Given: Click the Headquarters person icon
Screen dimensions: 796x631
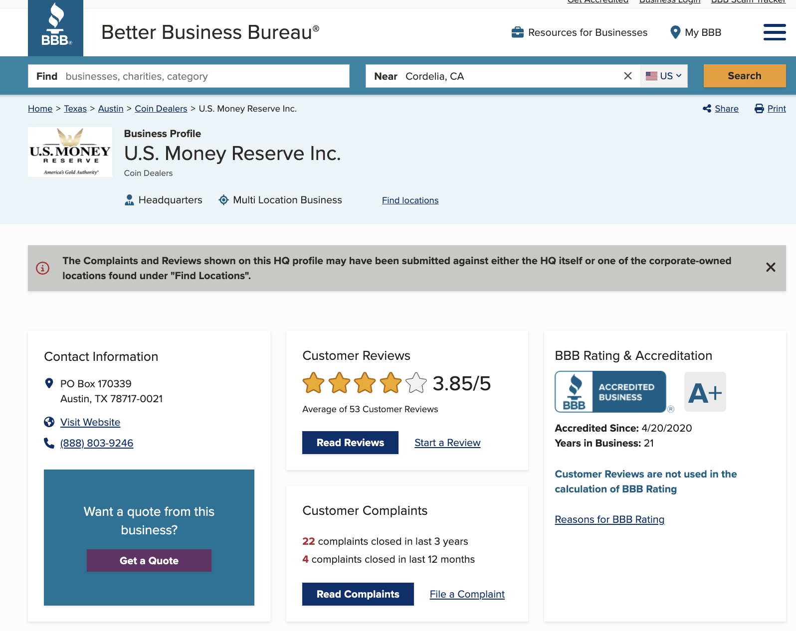Looking at the screenshot, I should click(129, 200).
